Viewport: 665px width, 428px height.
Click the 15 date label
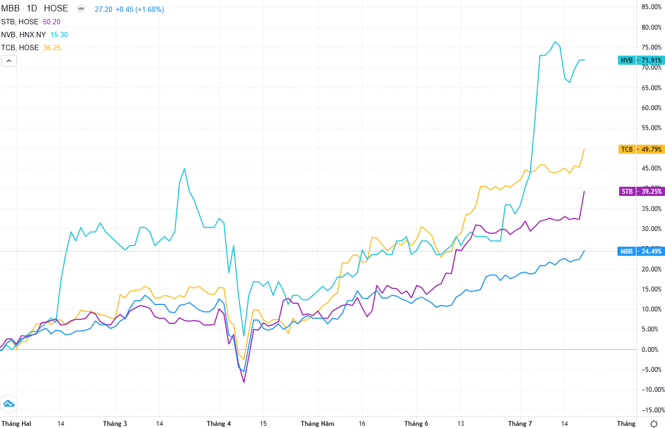tap(263, 424)
